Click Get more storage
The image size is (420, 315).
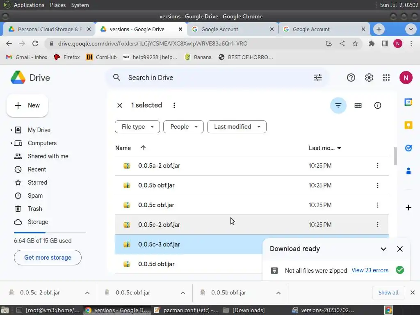[48, 258]
